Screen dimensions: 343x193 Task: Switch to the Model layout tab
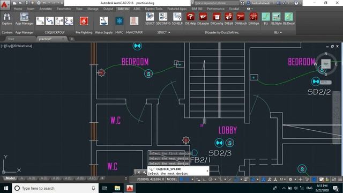(10, 178)
